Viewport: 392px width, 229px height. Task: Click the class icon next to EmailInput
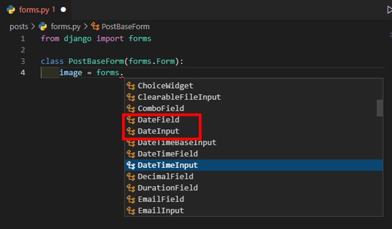tap(131, 211)
